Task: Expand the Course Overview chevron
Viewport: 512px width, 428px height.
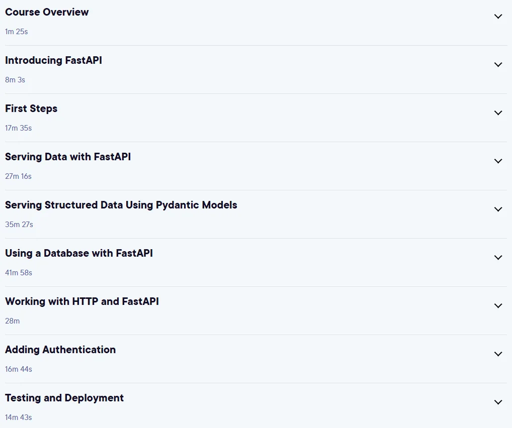Action: pos(498,16)
